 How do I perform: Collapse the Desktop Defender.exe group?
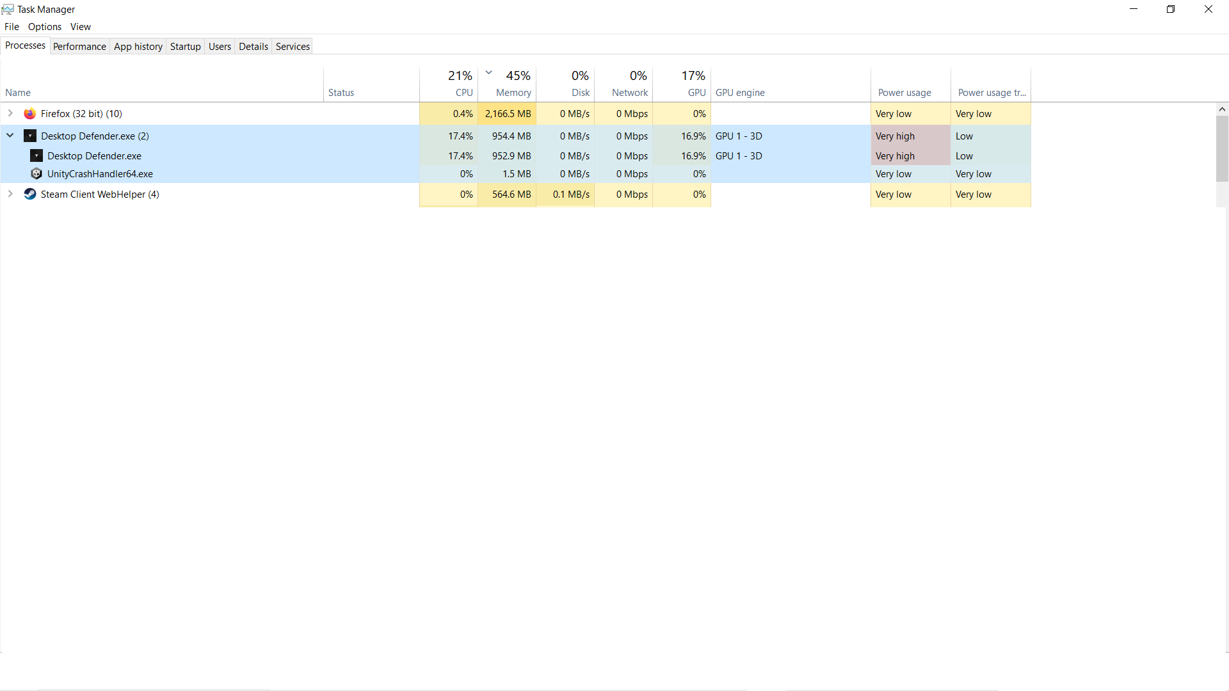10,136
